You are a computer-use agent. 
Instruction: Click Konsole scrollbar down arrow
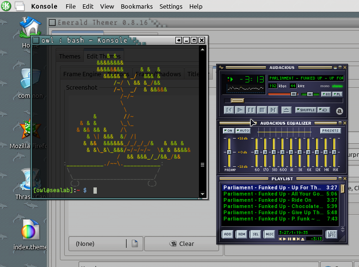pos(202,194)
